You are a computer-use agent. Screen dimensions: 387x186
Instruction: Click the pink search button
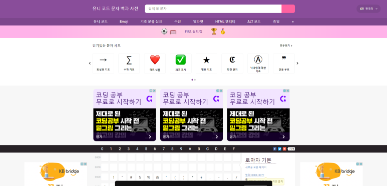click(288, 8)
